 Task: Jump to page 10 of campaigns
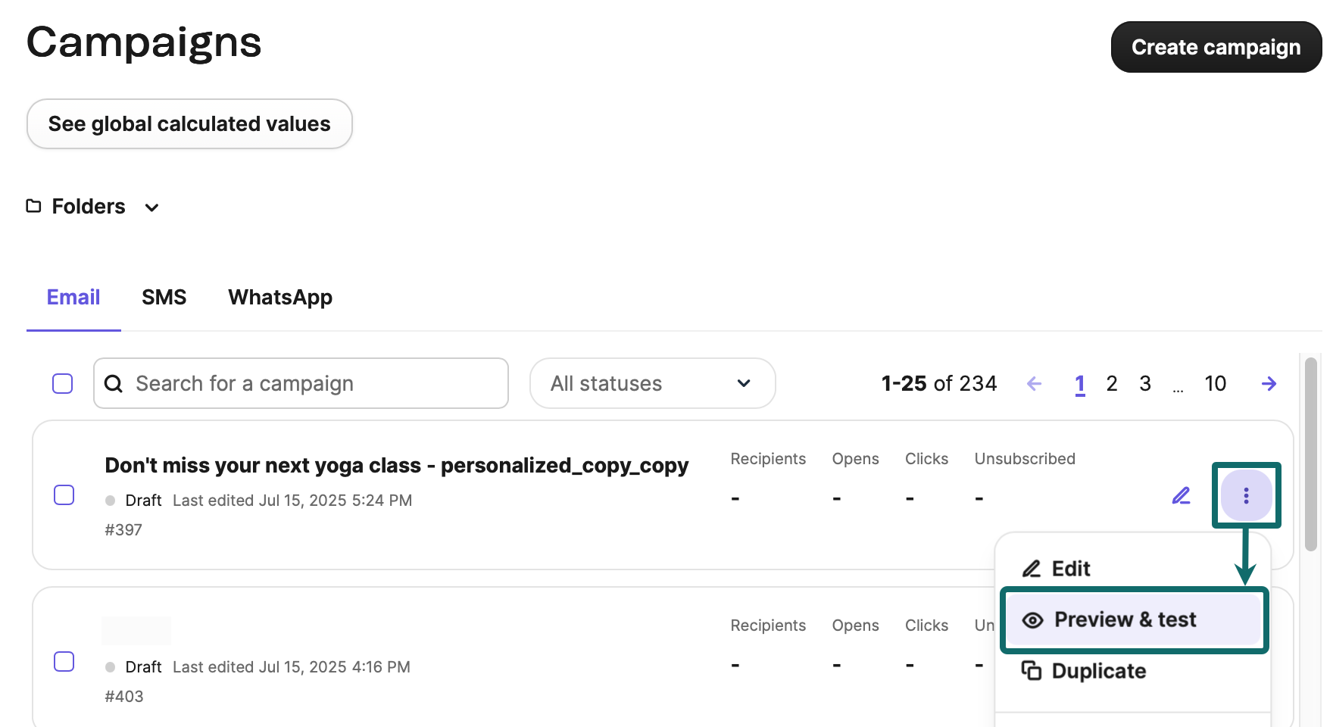(1215, 383)
